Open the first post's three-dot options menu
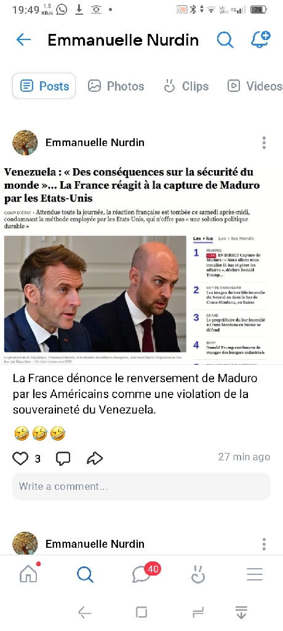 click(x=264, y=142)
